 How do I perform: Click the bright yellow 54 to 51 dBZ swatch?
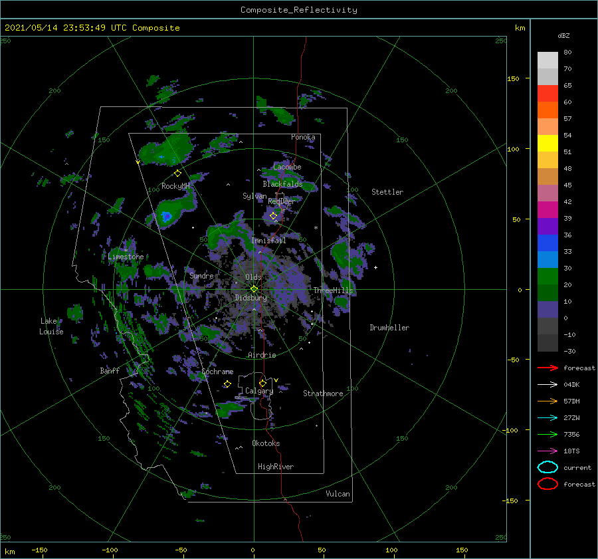point(548,144)
